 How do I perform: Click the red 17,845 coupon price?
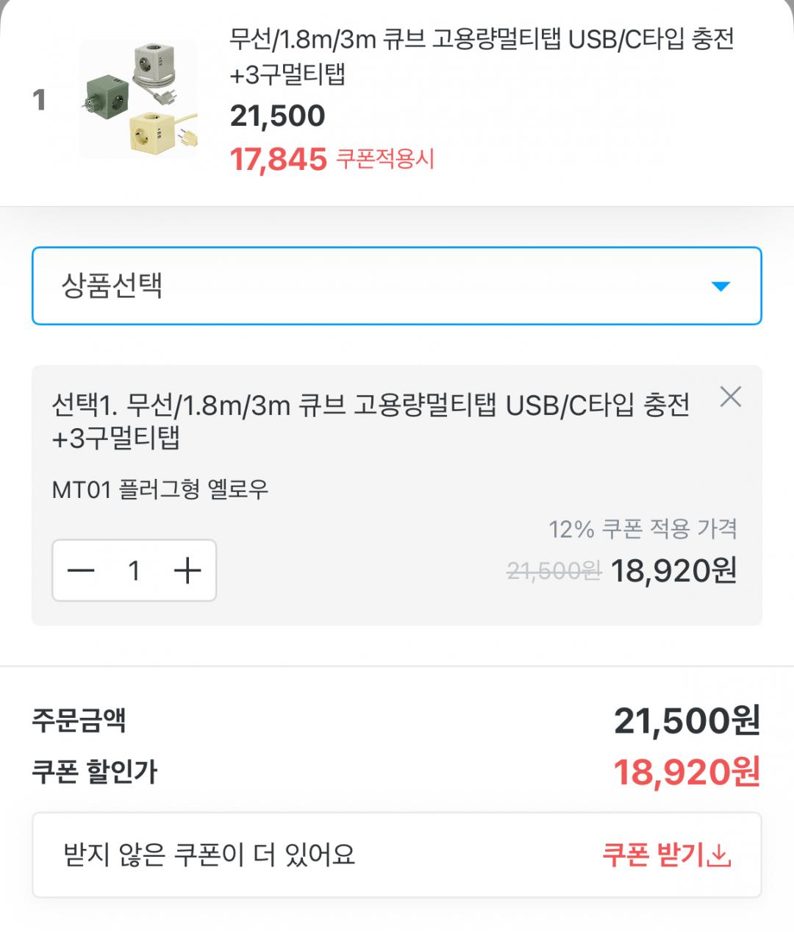click(x=278, y=159)
